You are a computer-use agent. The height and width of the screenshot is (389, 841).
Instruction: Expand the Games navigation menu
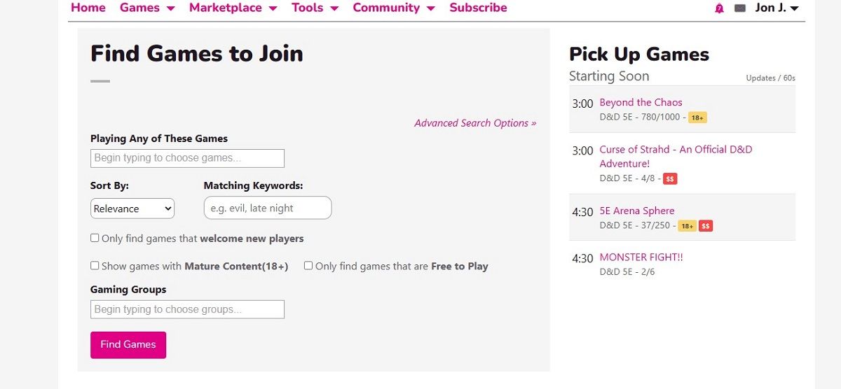tap(147, 8)
